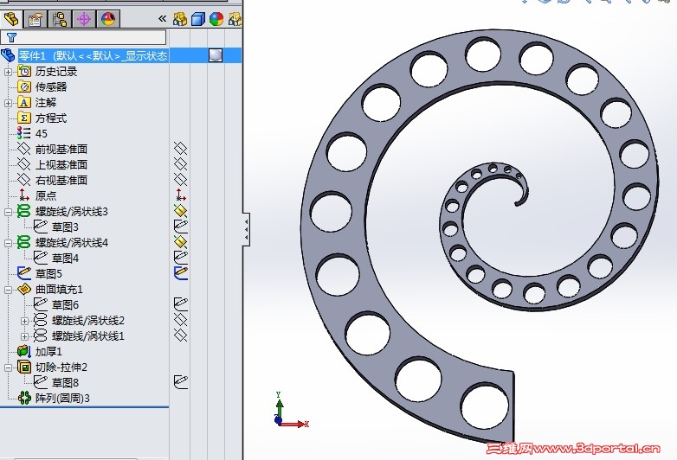Click the appearances color sphere icon
677x460 pixels.
click(216, 19)
